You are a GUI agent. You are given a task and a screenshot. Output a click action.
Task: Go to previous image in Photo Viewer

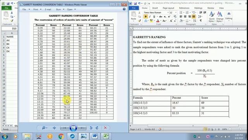(x=65, y=128)
